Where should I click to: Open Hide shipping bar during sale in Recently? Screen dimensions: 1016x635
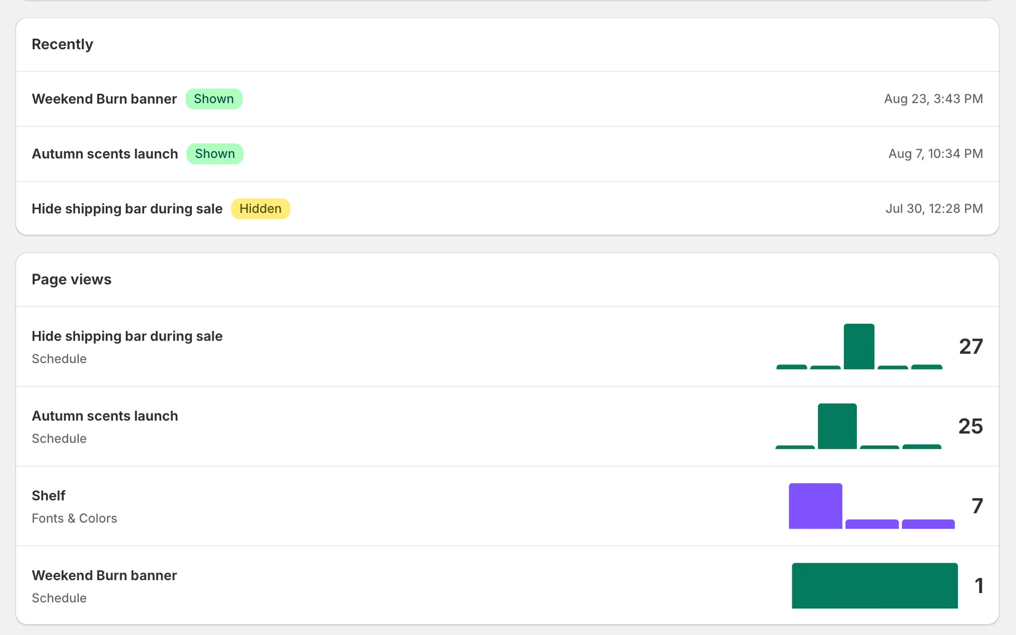[507, 208]
